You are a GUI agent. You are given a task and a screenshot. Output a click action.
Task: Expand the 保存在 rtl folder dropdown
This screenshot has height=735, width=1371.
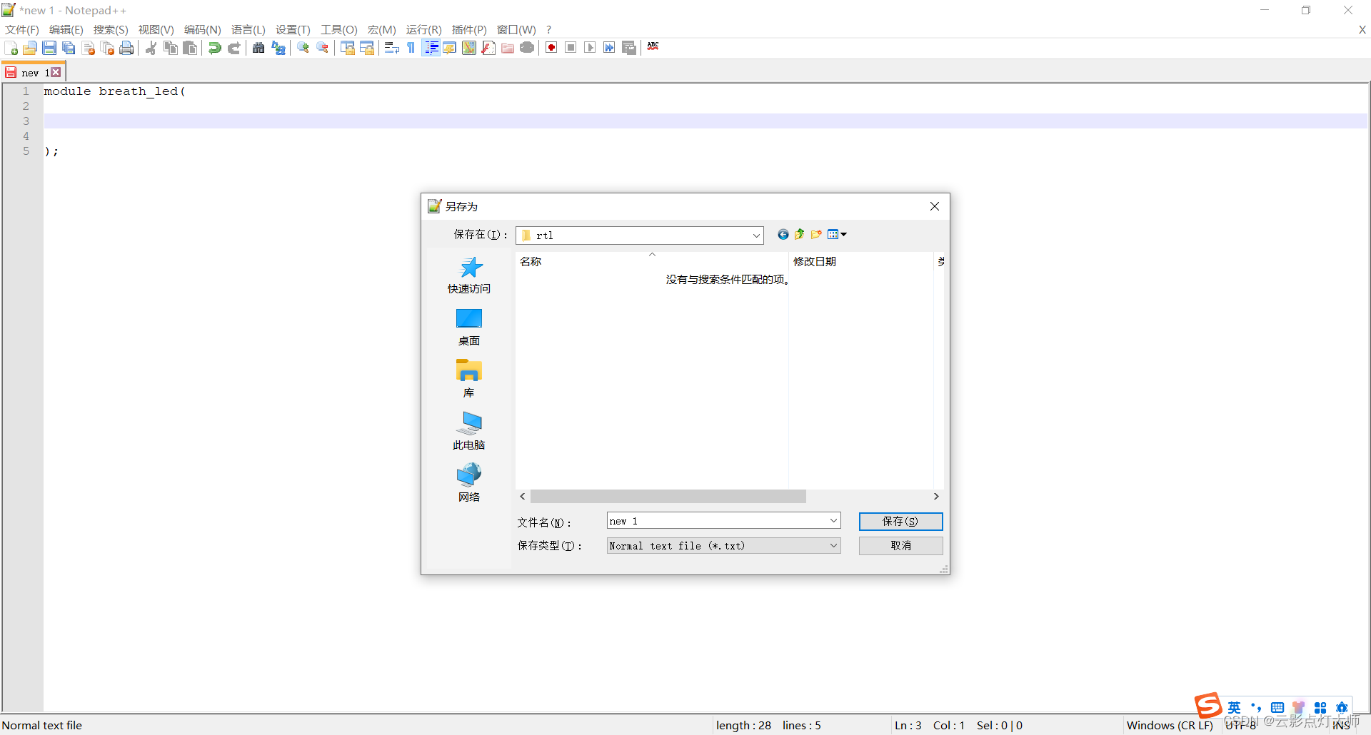(756, 235)
